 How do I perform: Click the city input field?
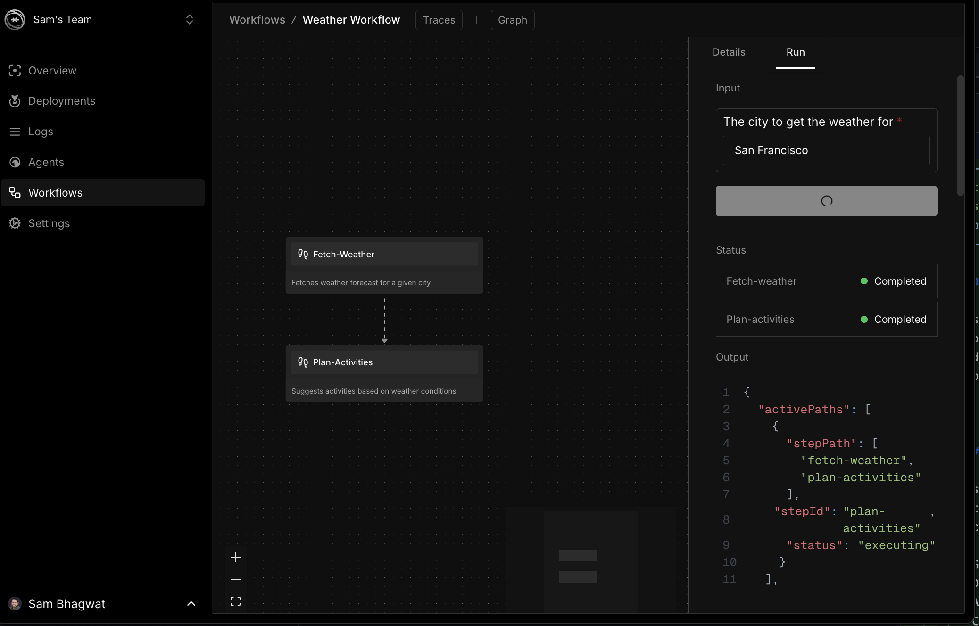[826, 150]
